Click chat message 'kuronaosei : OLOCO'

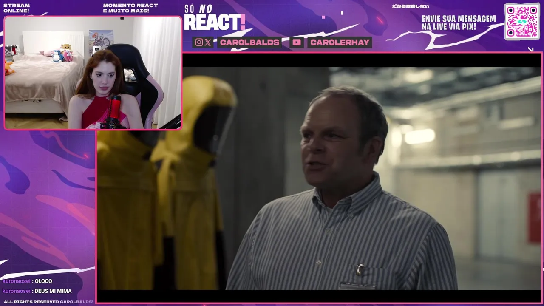(x=27, y=281)
